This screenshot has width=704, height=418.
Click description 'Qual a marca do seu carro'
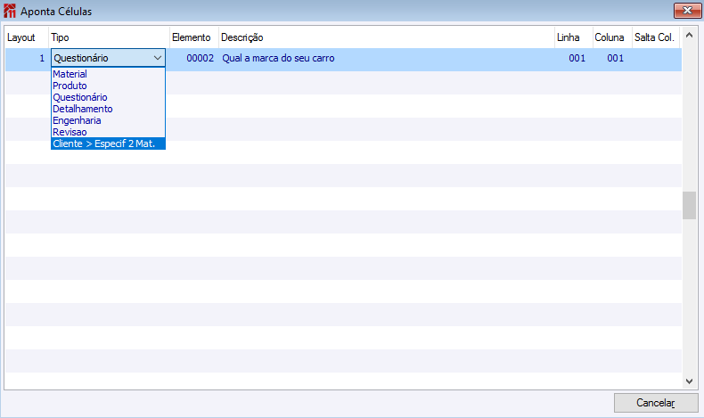(278, 58)
